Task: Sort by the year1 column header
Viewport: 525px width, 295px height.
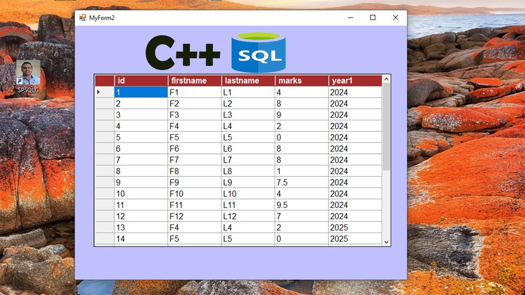Action: pos(355,81)
